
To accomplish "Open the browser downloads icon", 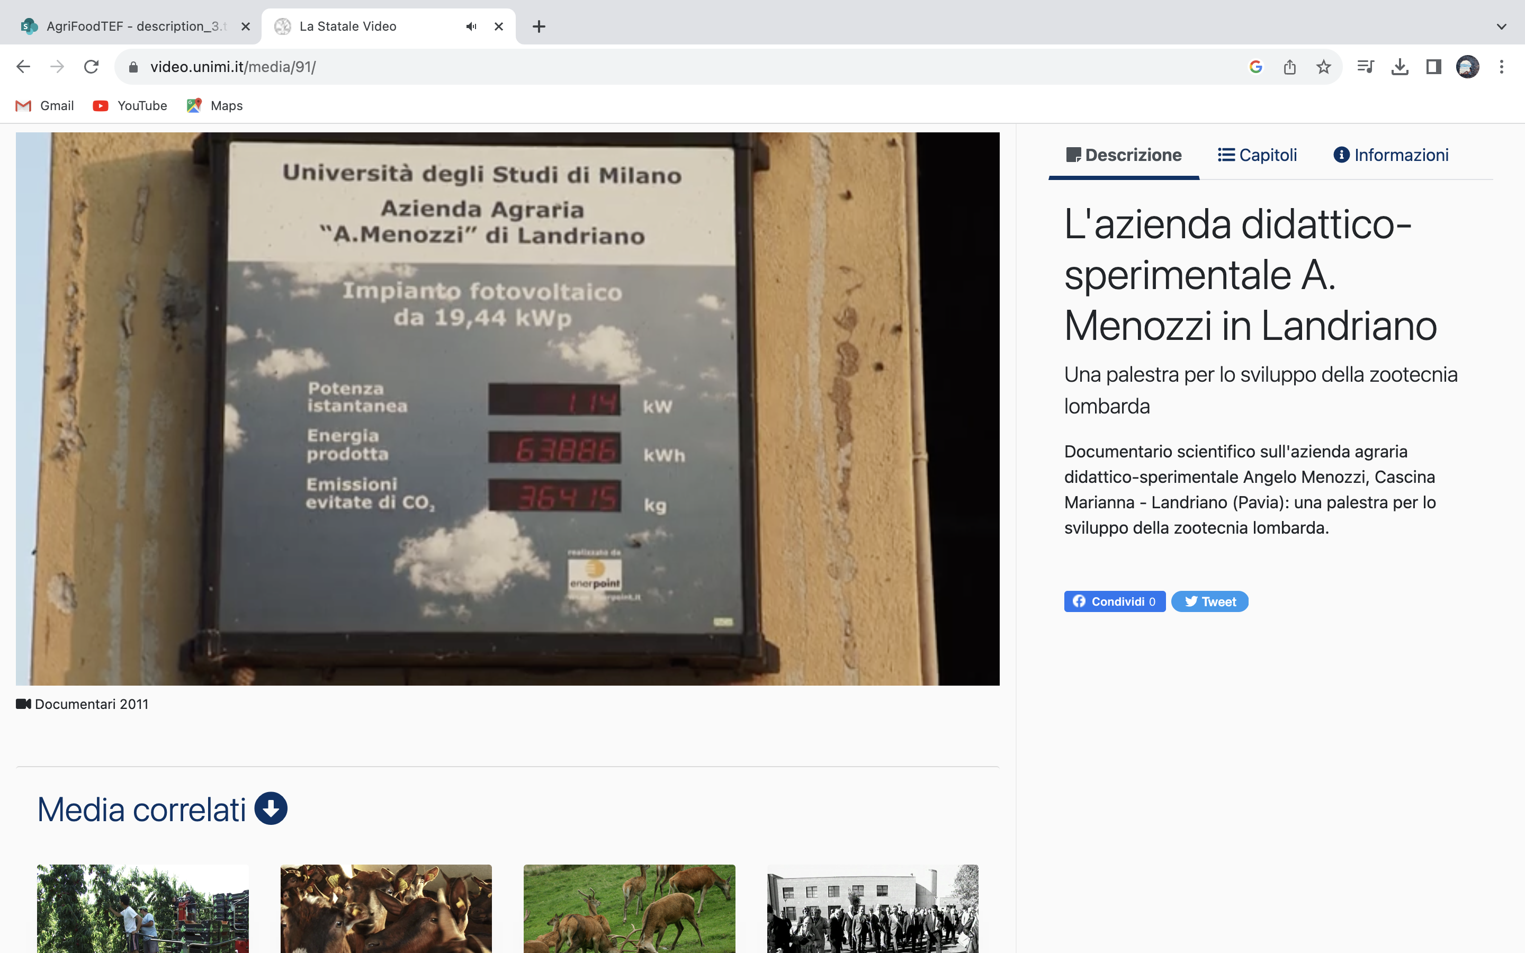I will point(1400,66).
